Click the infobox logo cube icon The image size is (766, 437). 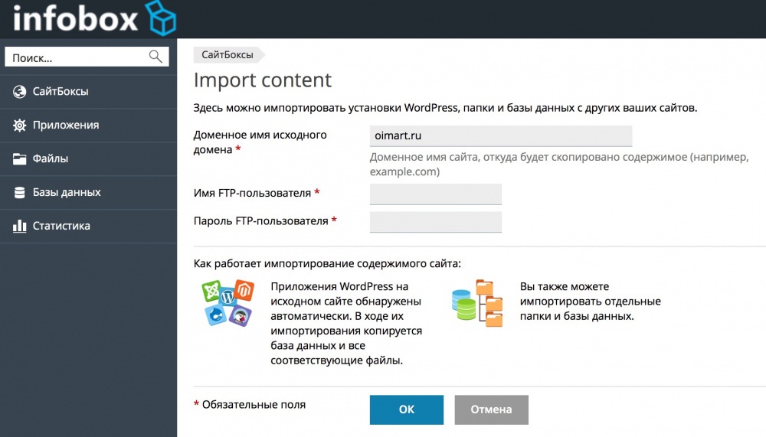coord(162,19)
